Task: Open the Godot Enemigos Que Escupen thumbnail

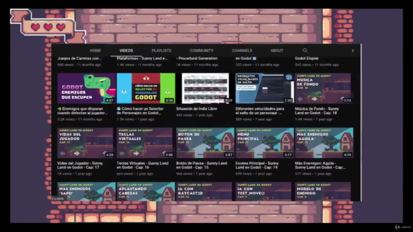Action: pos(86,88)
